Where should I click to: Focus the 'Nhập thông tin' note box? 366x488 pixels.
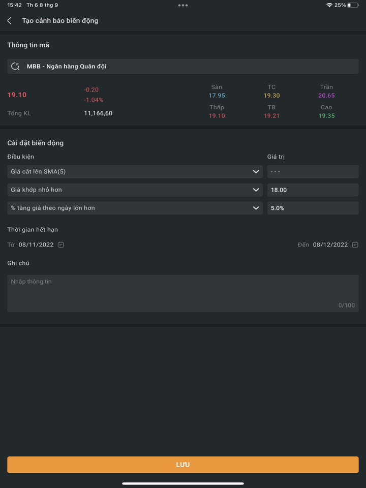click(x=183, y=293)
